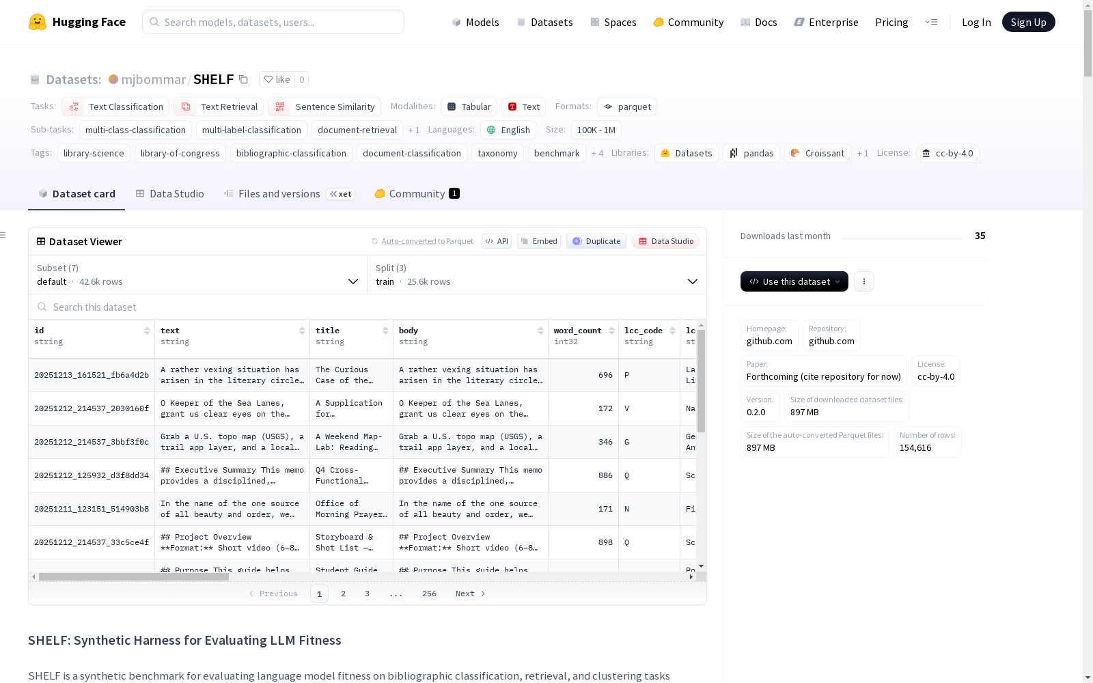Collapse the left sidebar hamburger icon

point(3,235)
